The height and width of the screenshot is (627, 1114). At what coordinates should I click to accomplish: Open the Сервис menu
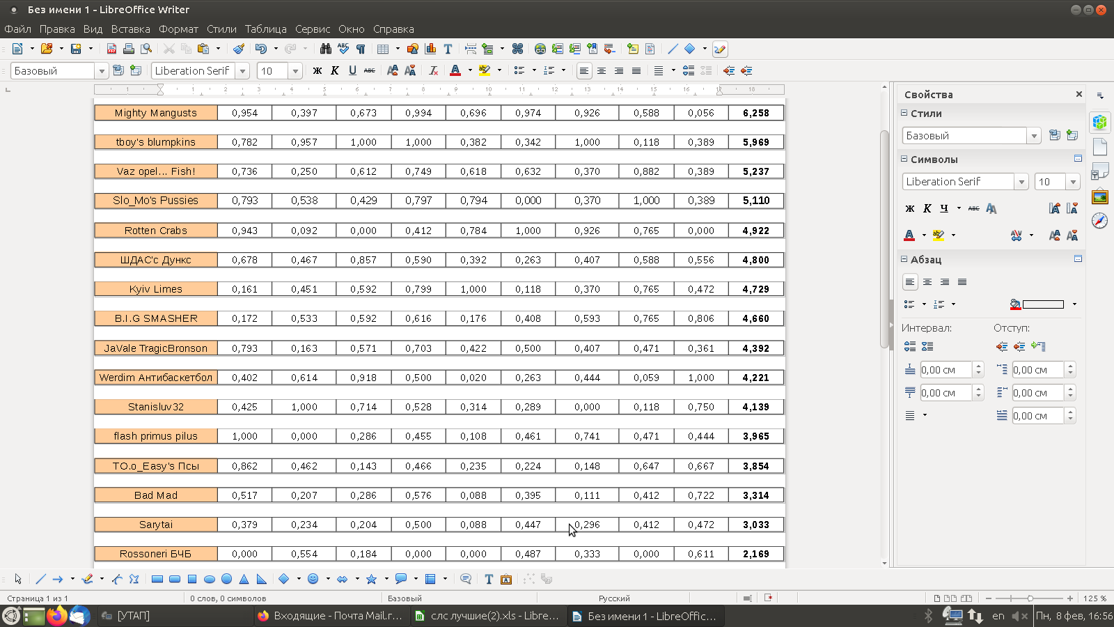pyautogui.click(x=313, y=29)
